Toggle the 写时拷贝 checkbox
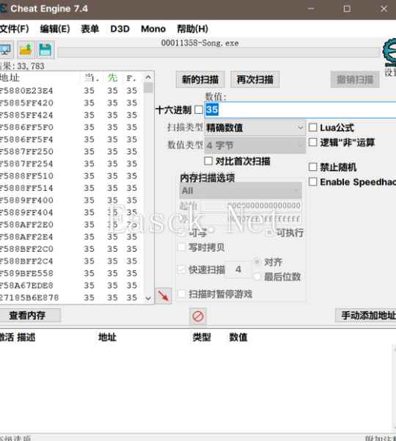The width and height of the screenshot is (396, 441). (182, 247)
